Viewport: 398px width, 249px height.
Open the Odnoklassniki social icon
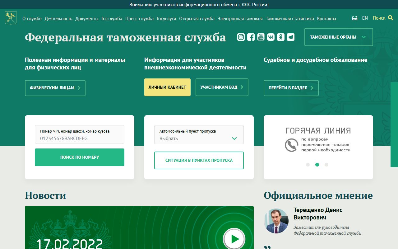coord(281,37)
